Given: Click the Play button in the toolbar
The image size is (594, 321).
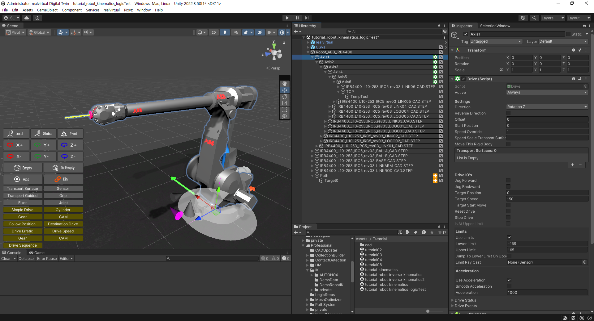Looking at the screenshot, I should pos(287,18).
